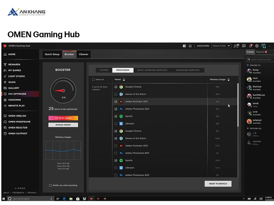274x205 pixels.
Task: Tick the Select all checkbox
Action: coord(93,80)
